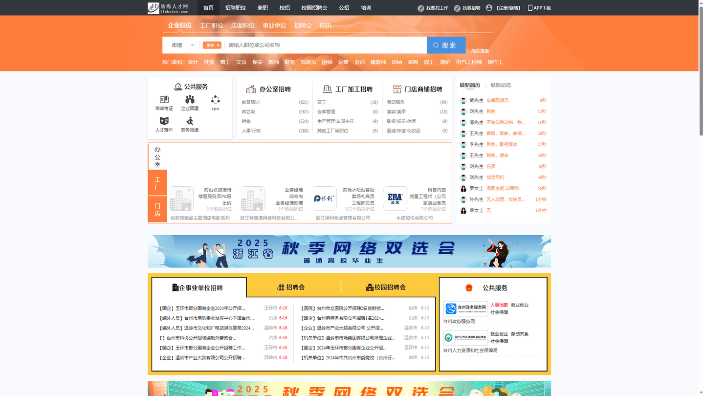Viewport: 704px width, 396px height.
Task: Click the ERA 公元 company logo
Action: point(396,198)
